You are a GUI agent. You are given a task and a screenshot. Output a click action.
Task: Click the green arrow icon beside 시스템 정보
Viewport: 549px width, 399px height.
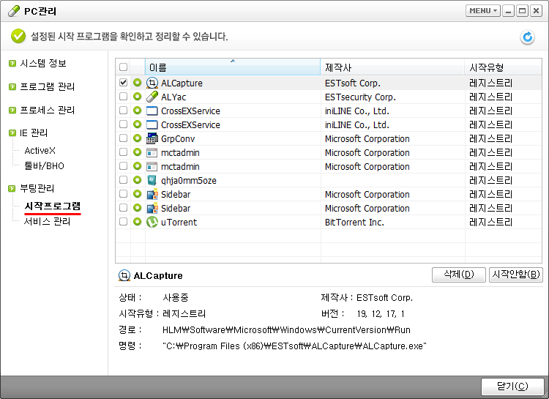[12, 64]
